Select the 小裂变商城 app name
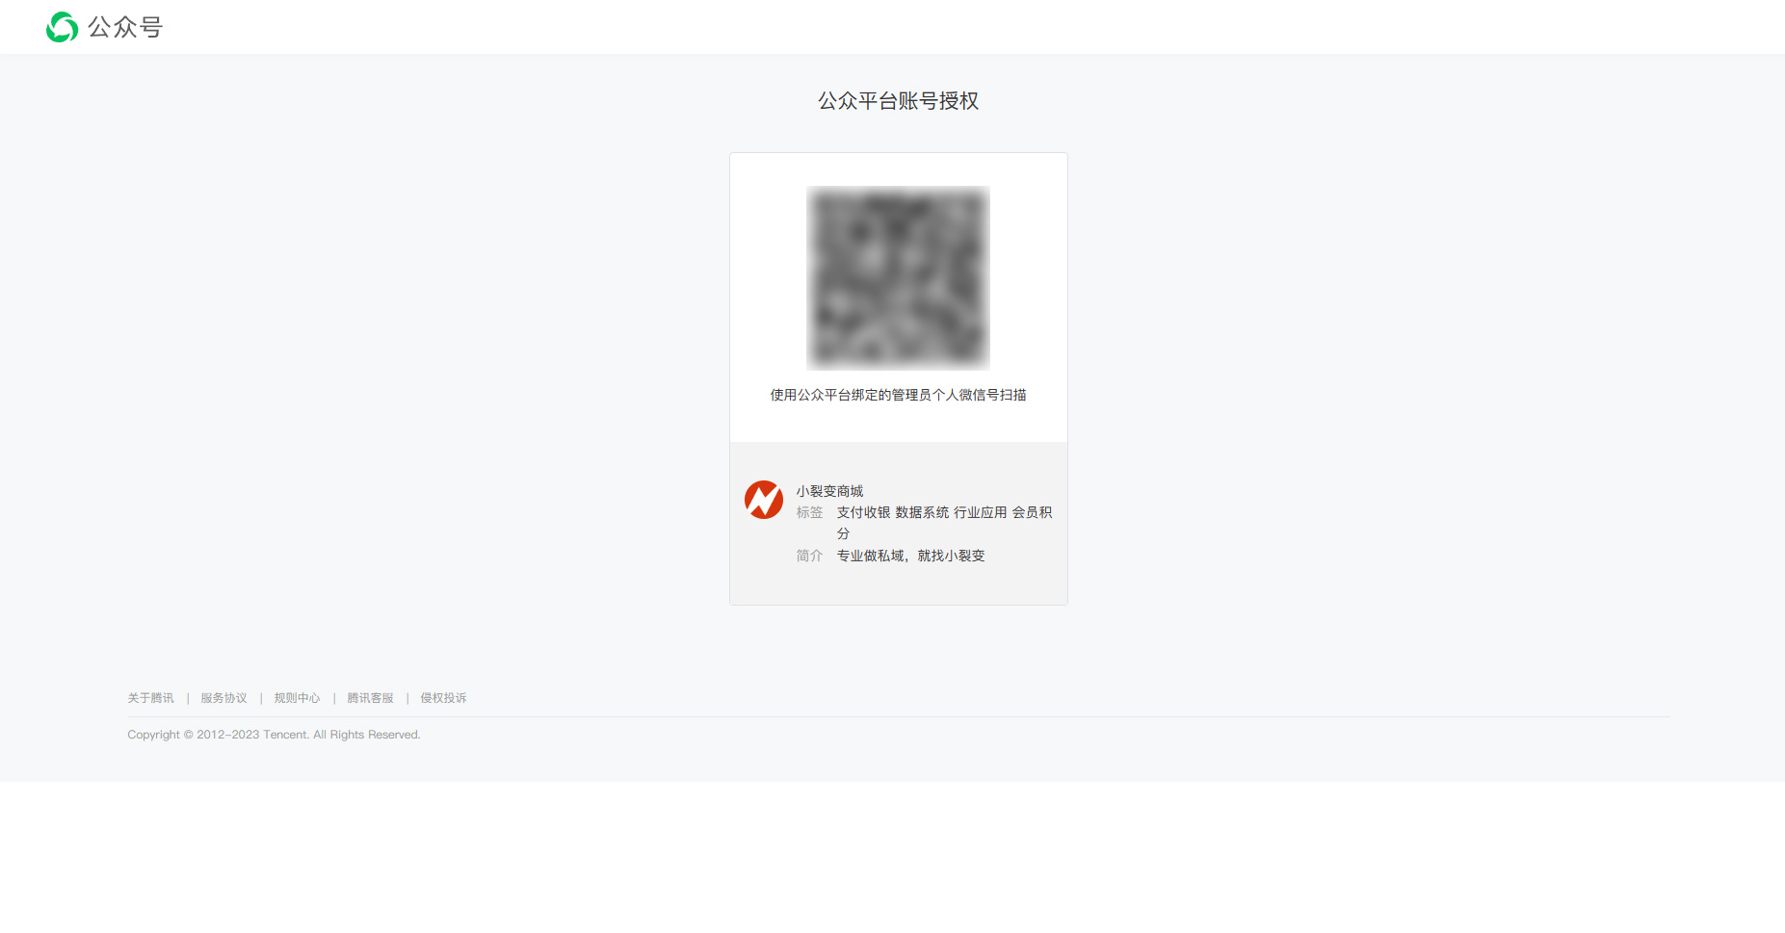This screenshot has height=933, width=1785. 829,491
